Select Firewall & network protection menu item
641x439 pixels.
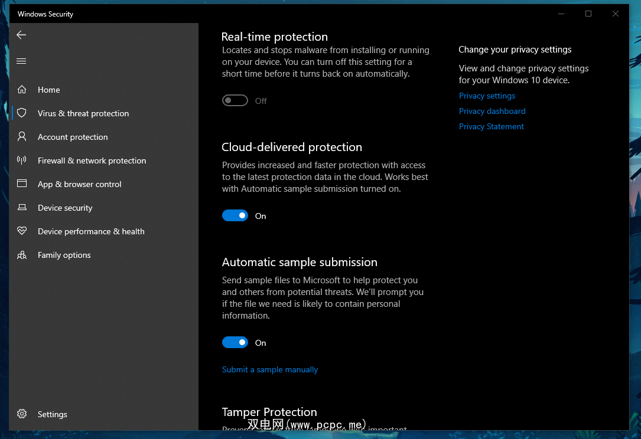coord(92,160)
